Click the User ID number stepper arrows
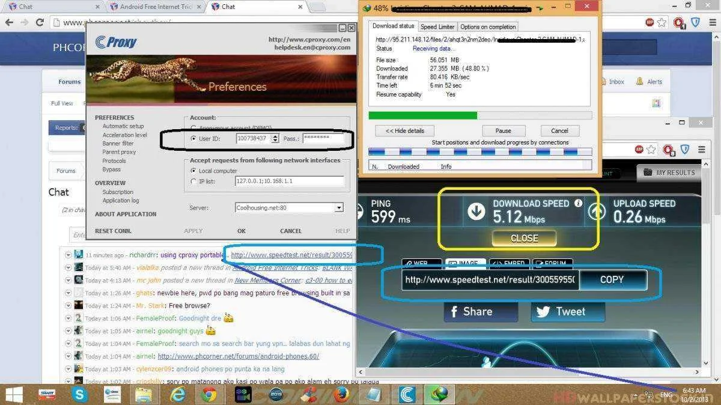Viewport: 721px width, 405px height. coord(275,138)
